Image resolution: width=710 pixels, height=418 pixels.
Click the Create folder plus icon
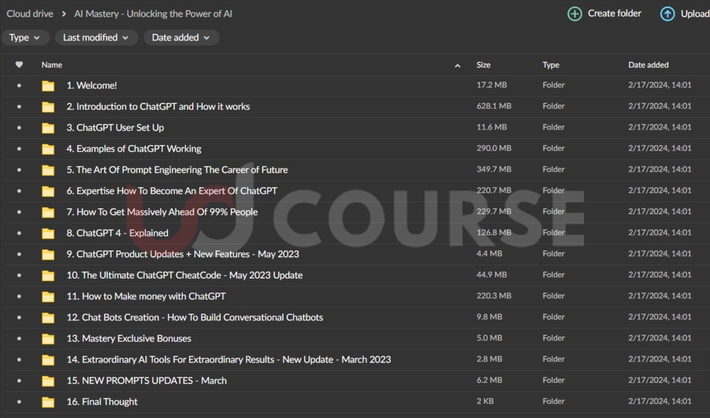point(574,14)
